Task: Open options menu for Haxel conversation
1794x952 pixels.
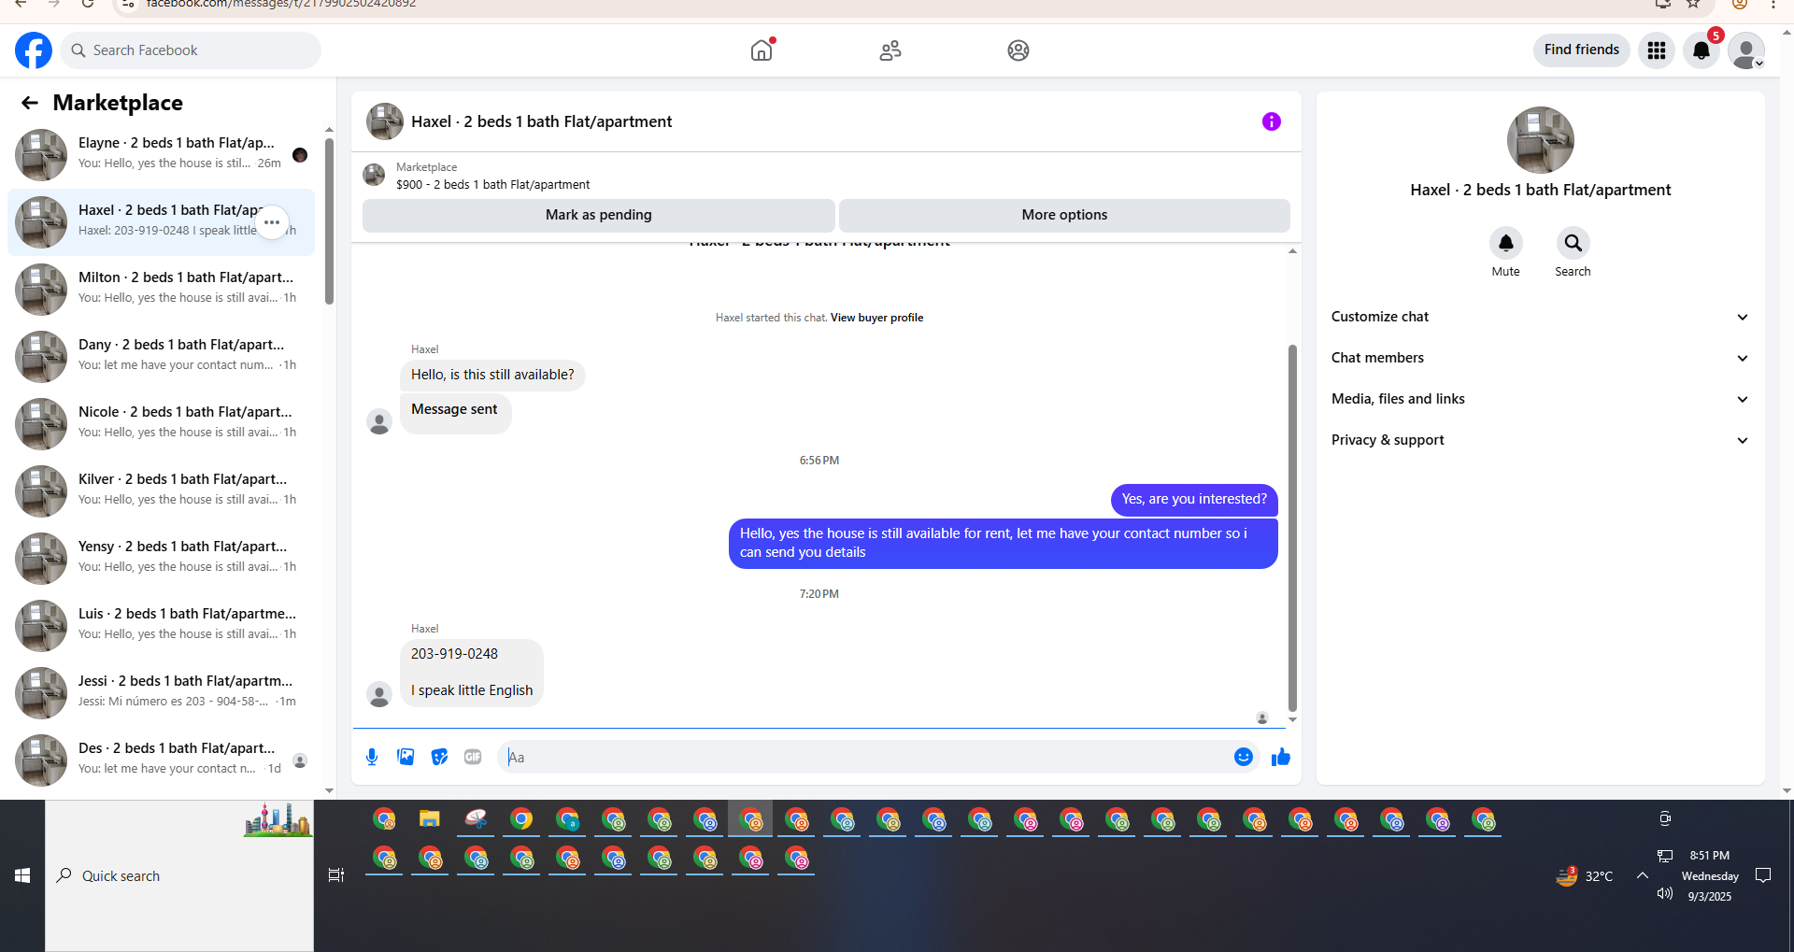Action: [272, 222]
